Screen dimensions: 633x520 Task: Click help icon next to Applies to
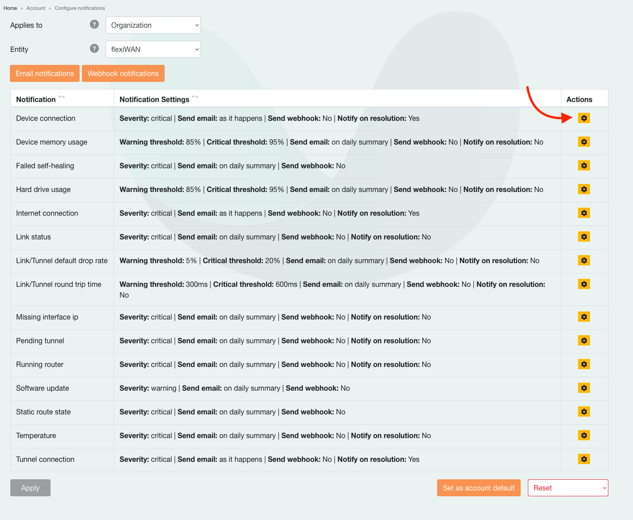click(x=94, y=24)
